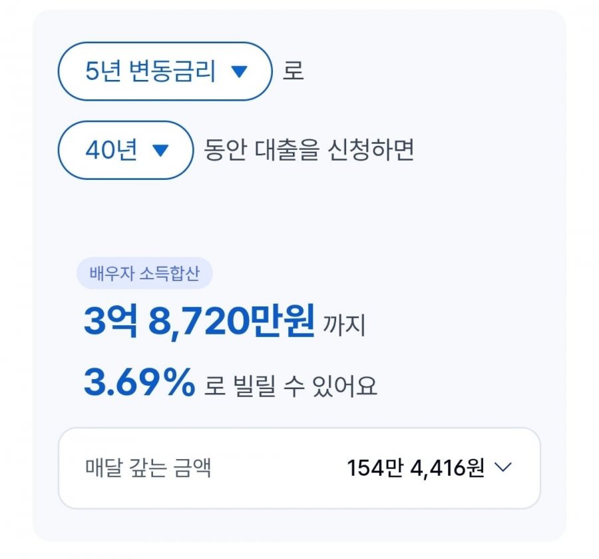Screen dimensions: 599x559
Task: Tap the 배우자 소득합산 badge
Action: (x=144, y=273)
